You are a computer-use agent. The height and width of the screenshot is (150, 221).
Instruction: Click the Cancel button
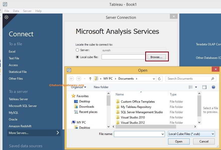pyautogui.click(x=204, y=141)
